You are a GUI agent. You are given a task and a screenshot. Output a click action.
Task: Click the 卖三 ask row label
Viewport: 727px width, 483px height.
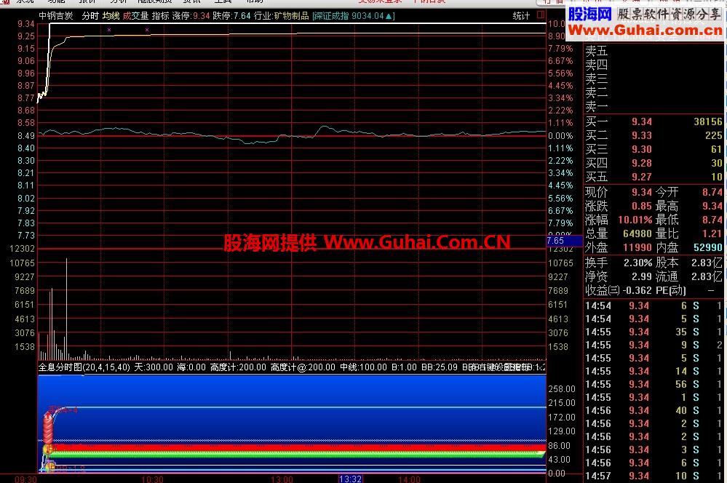pyautogui.click(x=596, y=79)
